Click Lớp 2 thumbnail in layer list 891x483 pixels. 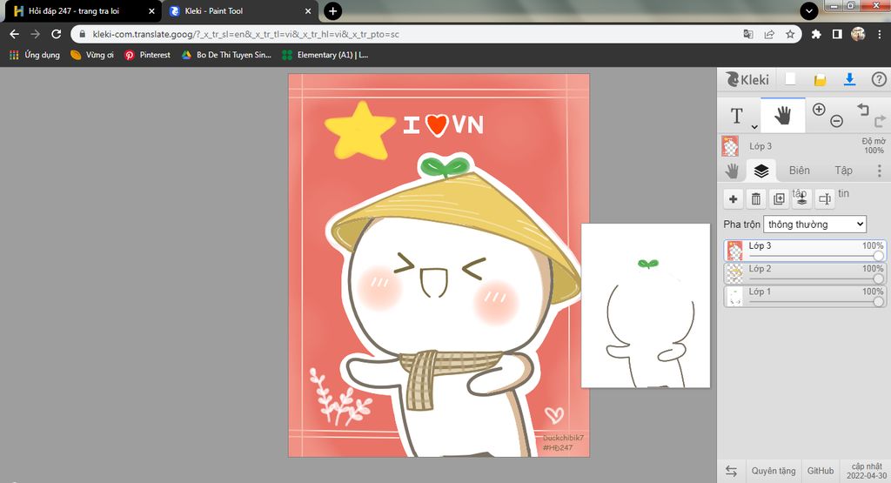734,273
